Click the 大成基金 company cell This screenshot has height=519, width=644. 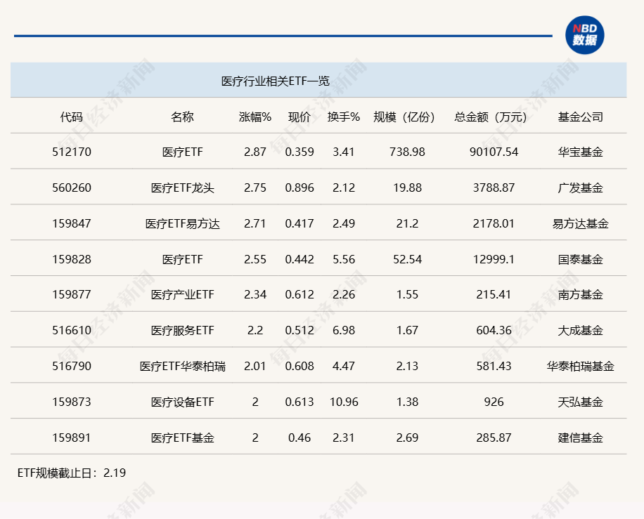click(x=580, y=330)
